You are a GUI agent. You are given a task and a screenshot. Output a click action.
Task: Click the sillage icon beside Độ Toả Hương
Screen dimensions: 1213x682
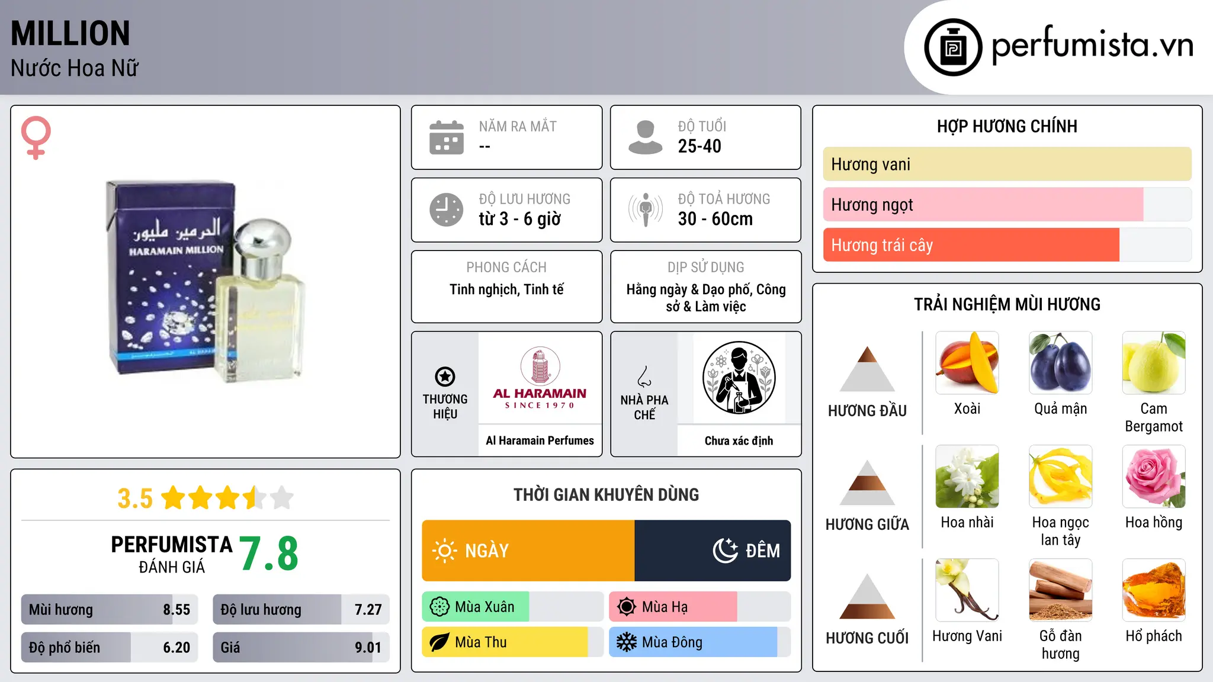pos(646,210)
